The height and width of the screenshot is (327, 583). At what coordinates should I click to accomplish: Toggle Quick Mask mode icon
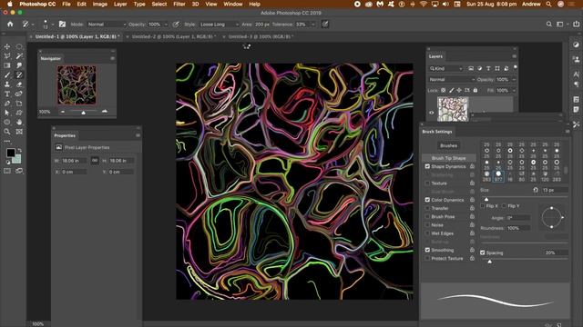7,171
